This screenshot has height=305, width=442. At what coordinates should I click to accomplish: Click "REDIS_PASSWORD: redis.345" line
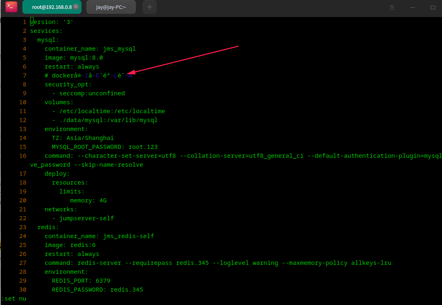coord(97,290)
